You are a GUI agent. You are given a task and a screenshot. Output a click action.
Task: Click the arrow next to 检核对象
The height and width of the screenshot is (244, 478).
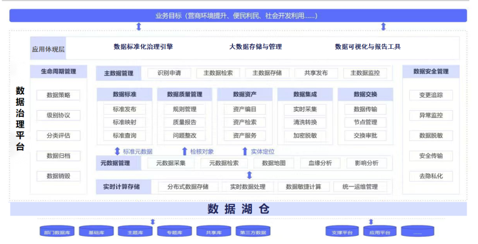pos(185,151)
